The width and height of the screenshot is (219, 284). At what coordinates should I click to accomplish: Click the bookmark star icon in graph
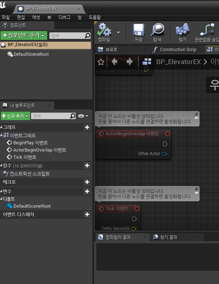click(101, 62)
